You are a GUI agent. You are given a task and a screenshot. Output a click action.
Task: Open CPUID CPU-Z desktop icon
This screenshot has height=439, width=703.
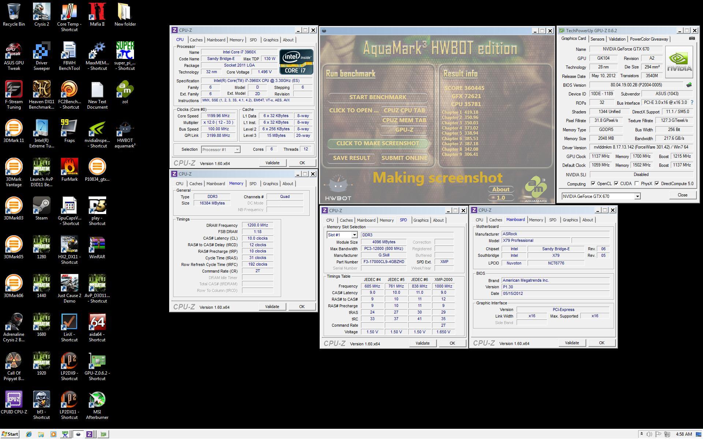tap(14, 402)
